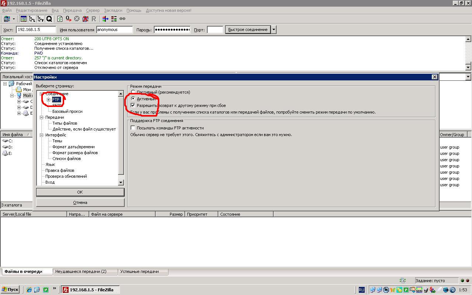
Task: Click the Пуск start button
Action: [10, 290]
